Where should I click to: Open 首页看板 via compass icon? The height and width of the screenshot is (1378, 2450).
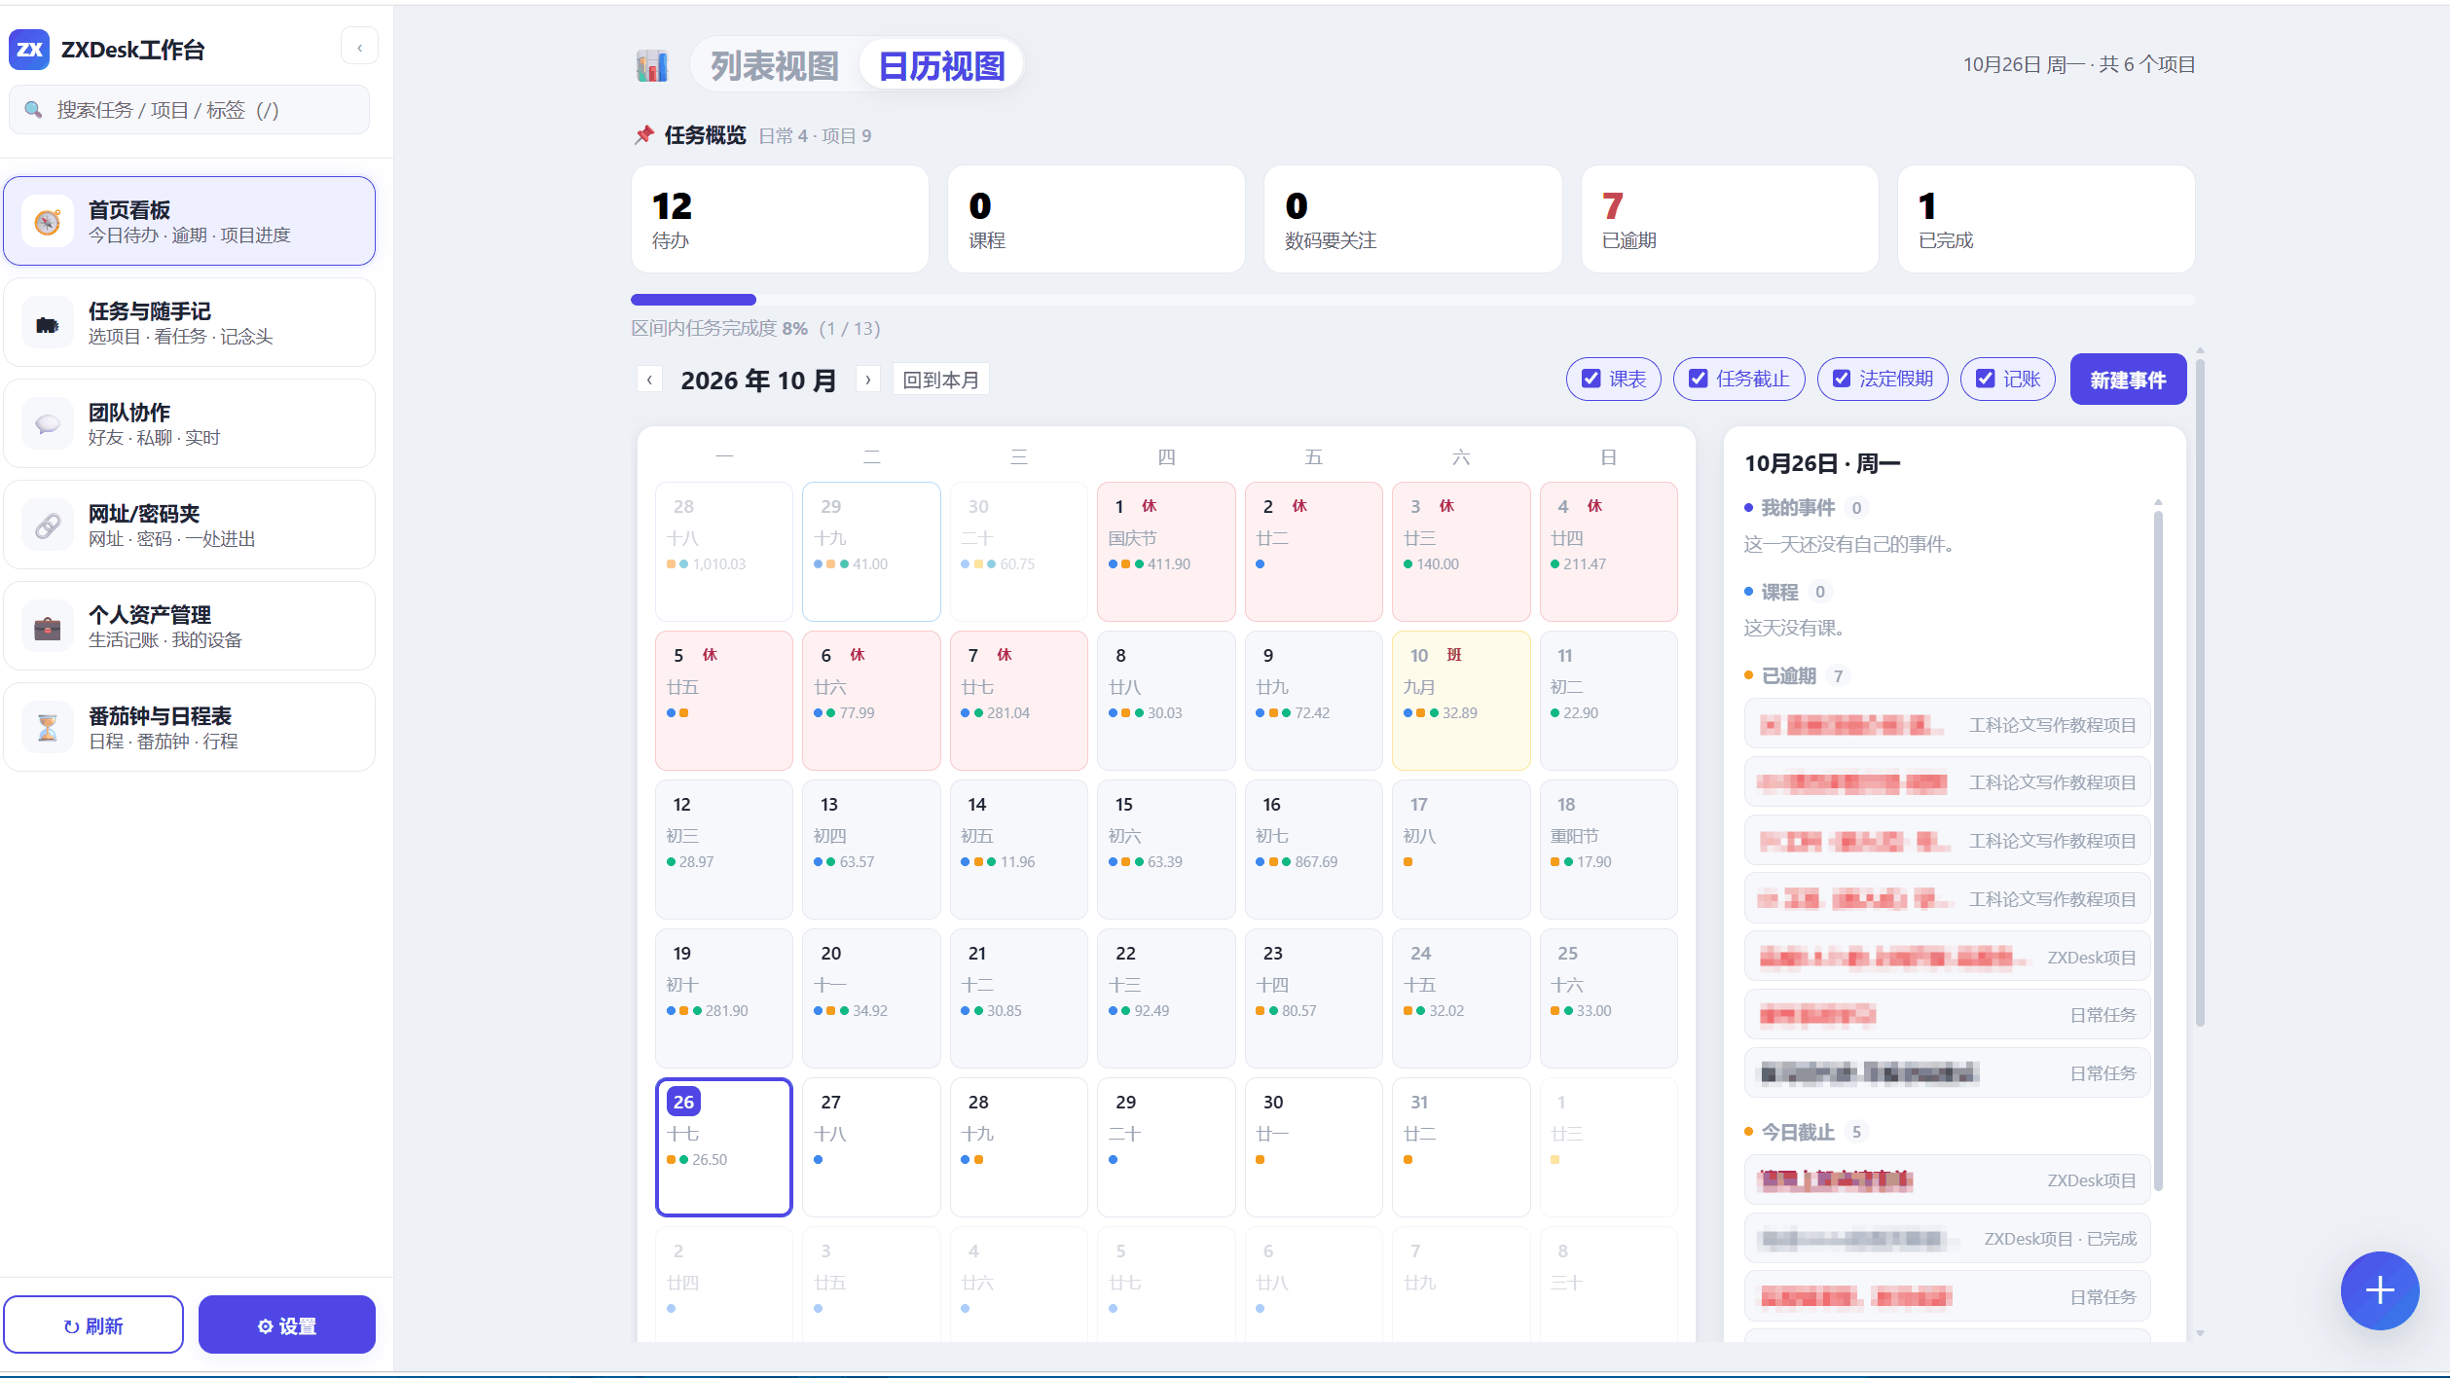(48, 222)
